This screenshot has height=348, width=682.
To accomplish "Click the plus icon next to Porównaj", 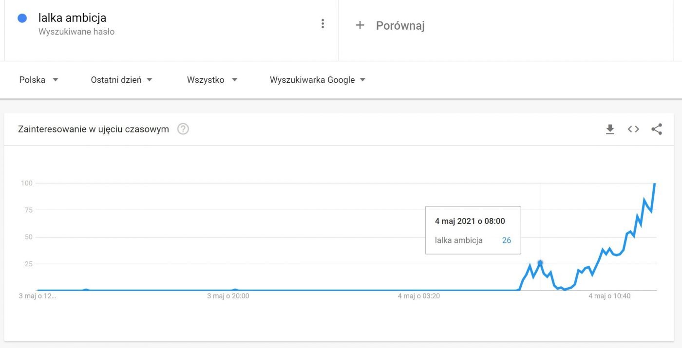I will [x=360, y=25].
